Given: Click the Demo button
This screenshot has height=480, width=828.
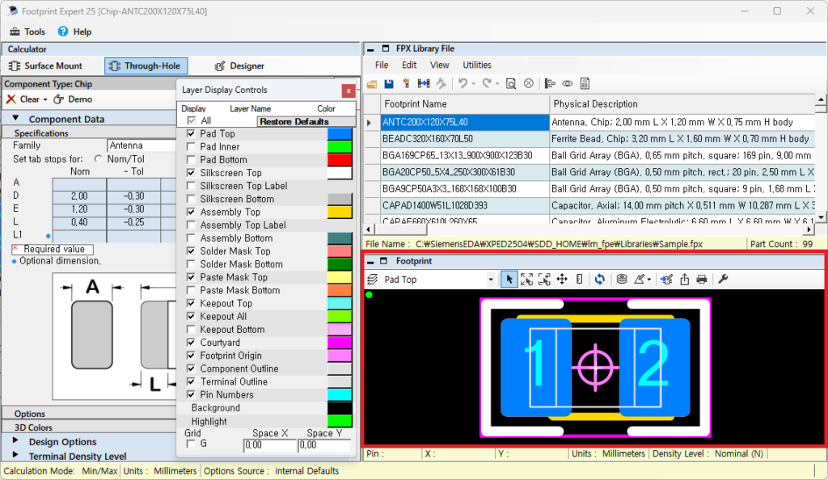Looking at the screenshot, I should point(74,99).
